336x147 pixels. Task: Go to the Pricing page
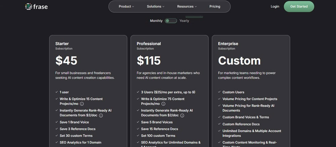tap(215, 6)
